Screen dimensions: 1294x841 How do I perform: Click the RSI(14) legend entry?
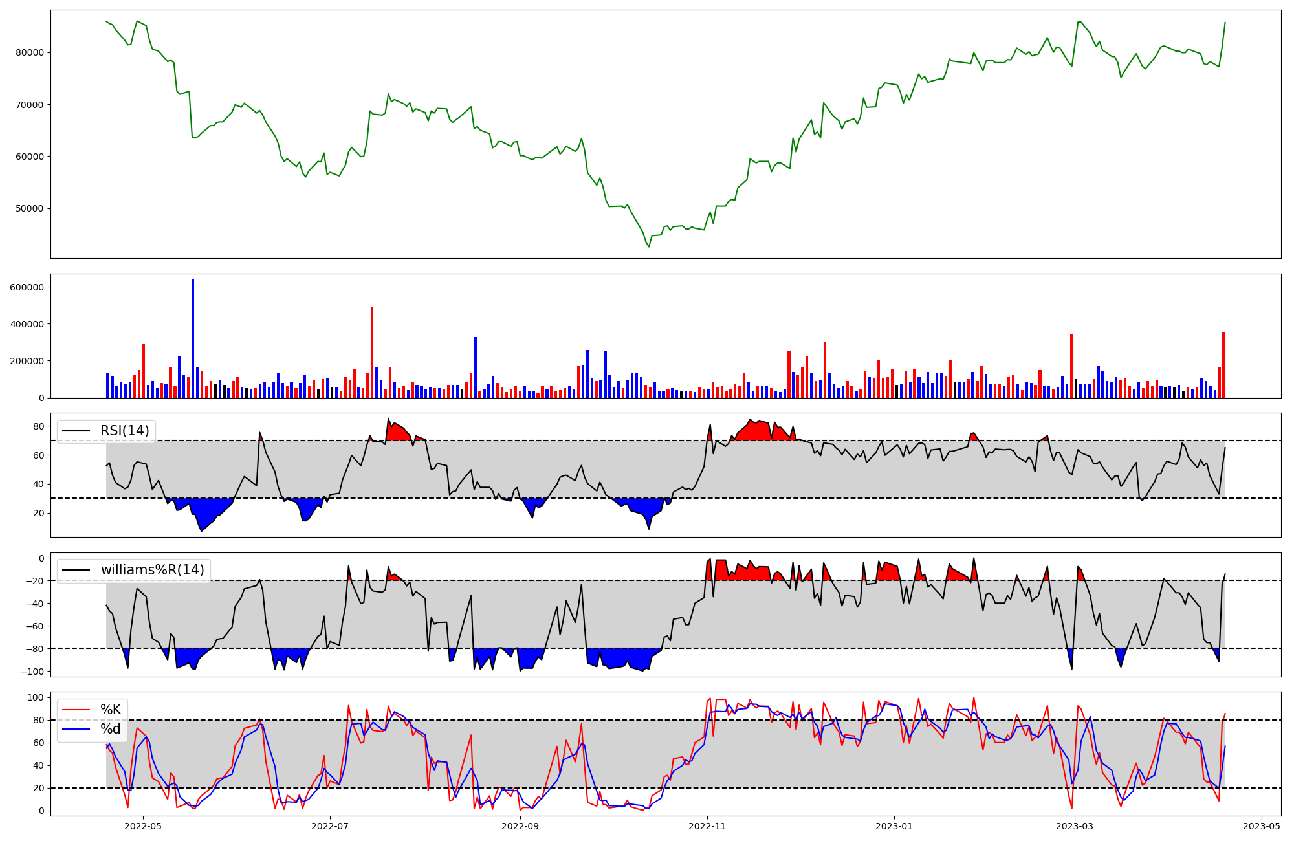pos(124,431)
